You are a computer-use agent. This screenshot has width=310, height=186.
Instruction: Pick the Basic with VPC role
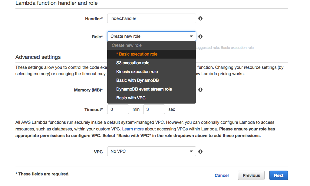pyautogui.click(x=131, y=98)
